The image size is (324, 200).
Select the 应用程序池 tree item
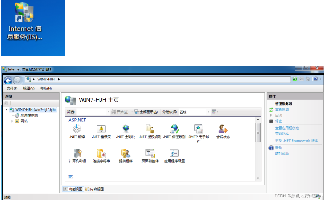[x=26, y=115]
